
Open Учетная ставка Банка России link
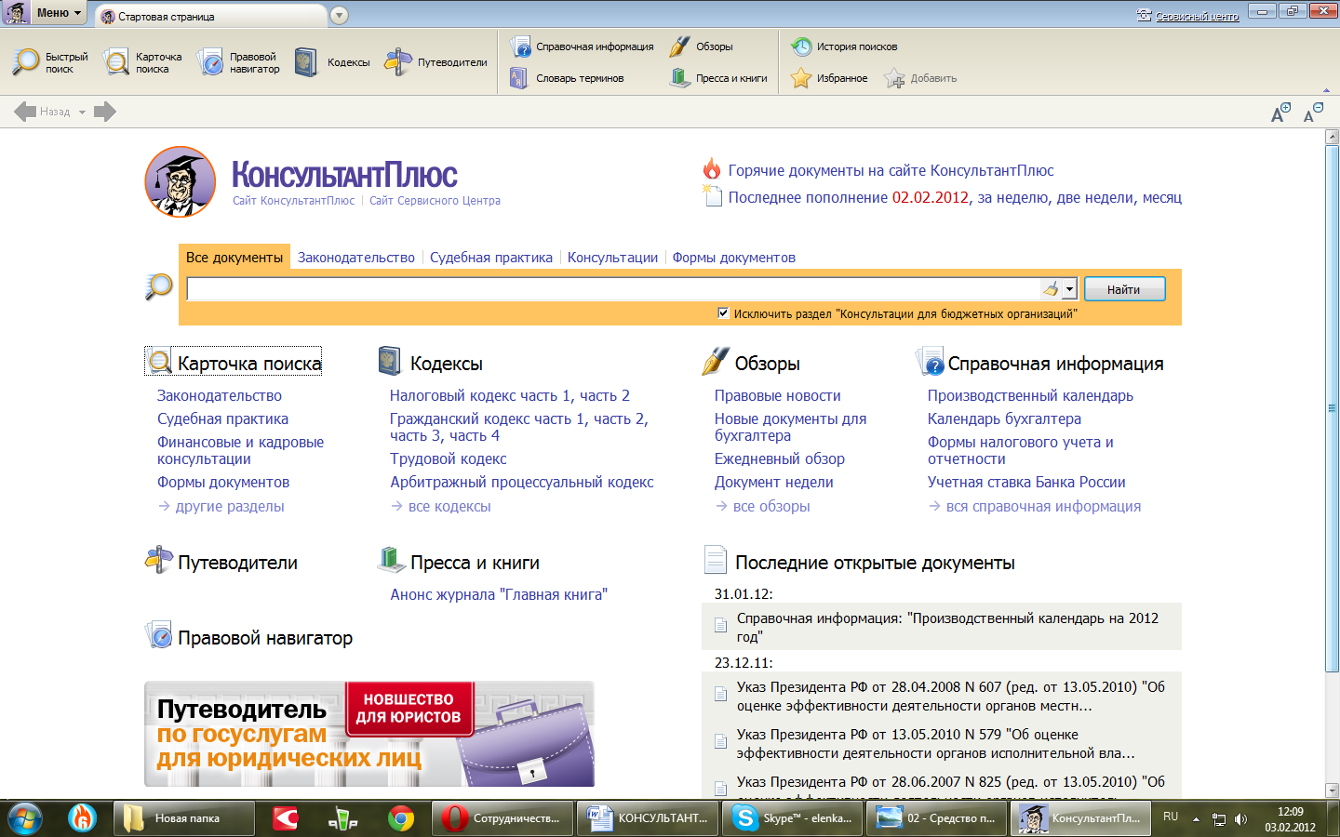(x=1026, y=482)
